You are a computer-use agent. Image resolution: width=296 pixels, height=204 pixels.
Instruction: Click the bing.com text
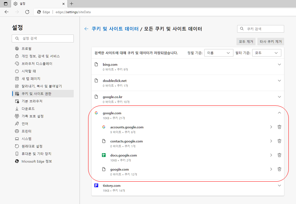click(x=110, y=65)
